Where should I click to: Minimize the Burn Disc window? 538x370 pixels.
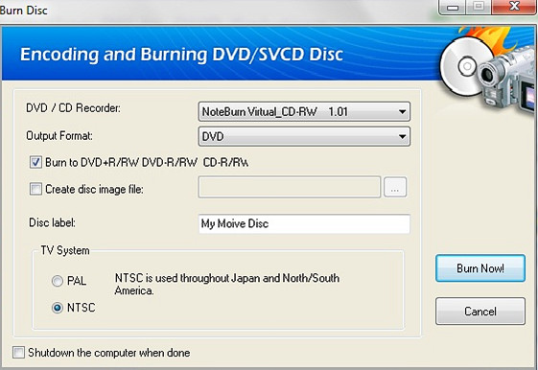pyautogui.click(x=453, y=7)
